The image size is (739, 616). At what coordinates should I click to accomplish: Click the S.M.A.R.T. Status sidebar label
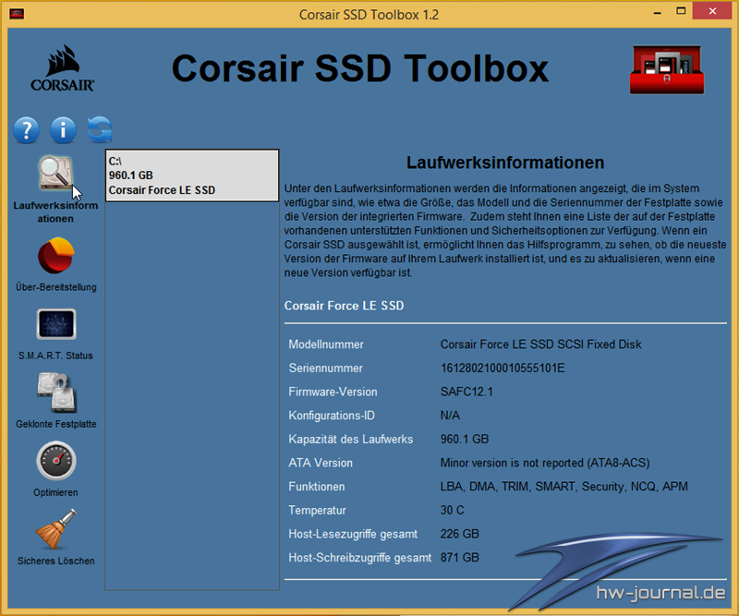(x=55, y=356)
